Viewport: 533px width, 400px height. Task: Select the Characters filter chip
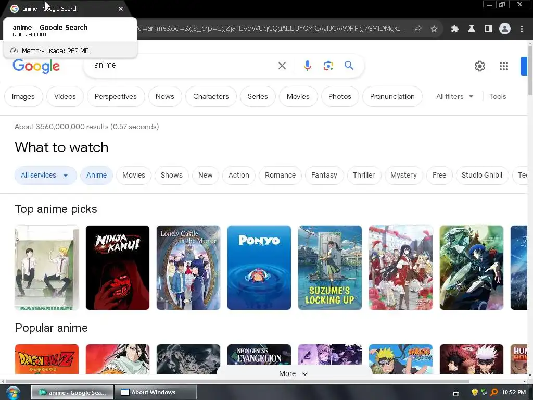pyautogui.click(x=211, y=96)
